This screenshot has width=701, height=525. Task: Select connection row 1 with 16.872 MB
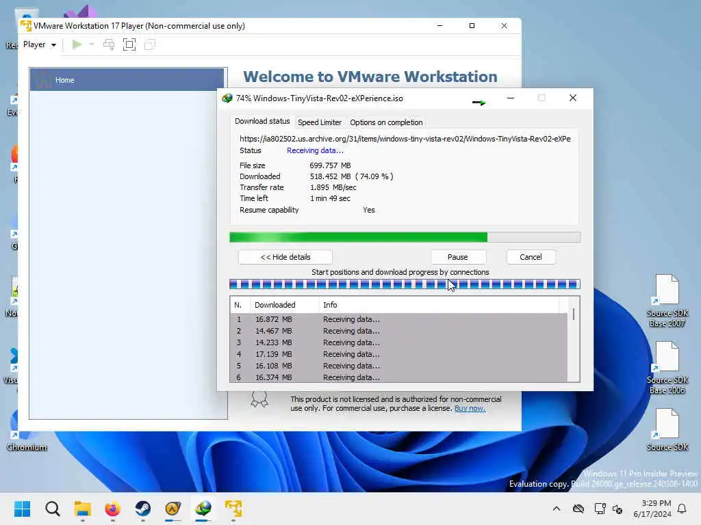tap(399, 320)
